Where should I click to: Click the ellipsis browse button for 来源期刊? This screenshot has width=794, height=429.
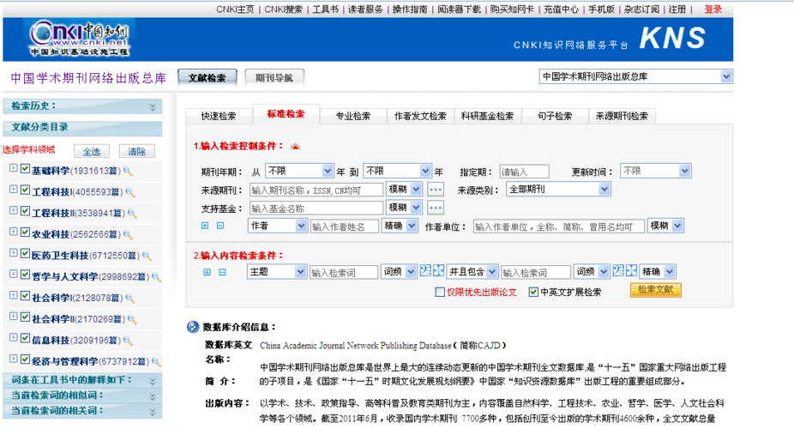[436, 190]
